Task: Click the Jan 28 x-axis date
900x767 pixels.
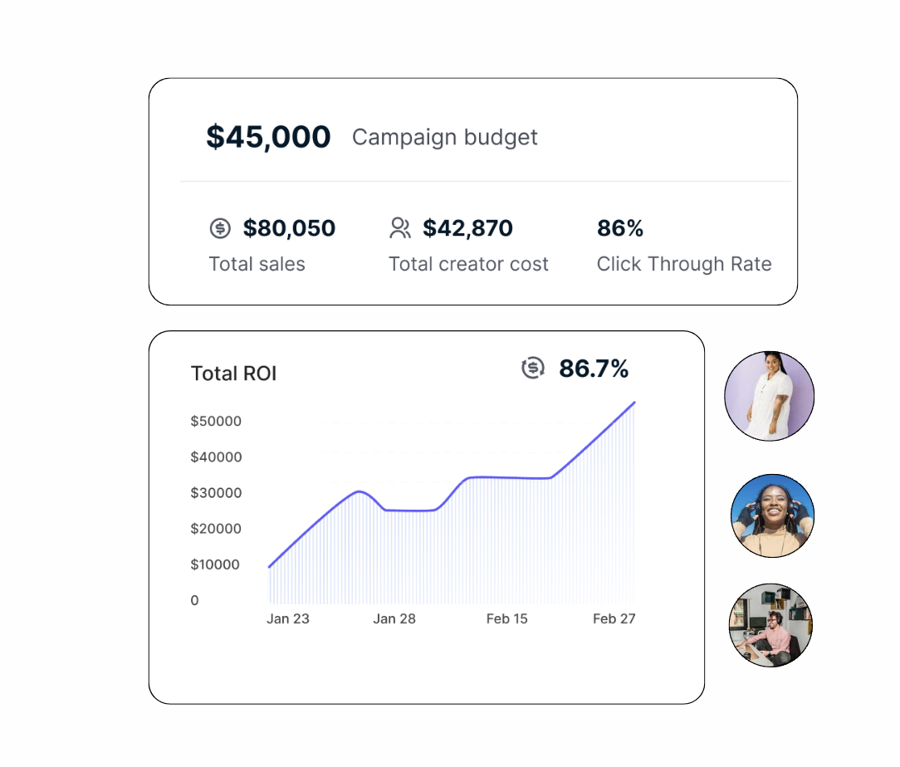Action: click(x=394, y=619)
